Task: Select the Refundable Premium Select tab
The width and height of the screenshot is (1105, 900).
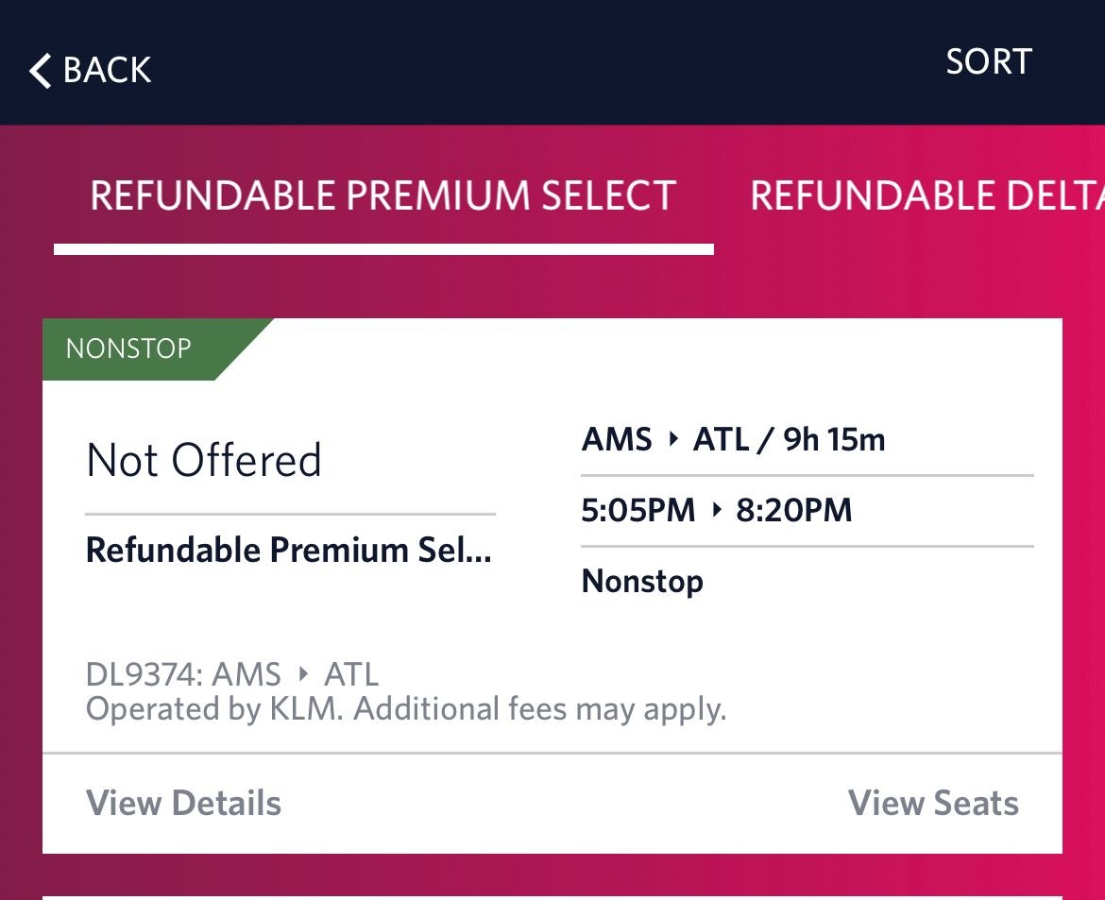Action: pyautogui.click(x=382, y=195)
